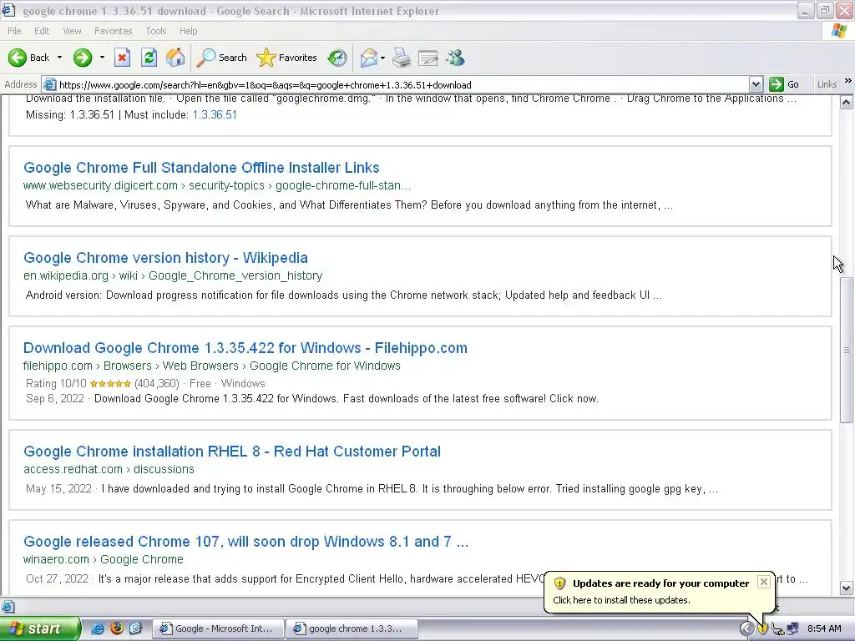Show hidden tray icons with the arrow

click(x=746, y=628)
